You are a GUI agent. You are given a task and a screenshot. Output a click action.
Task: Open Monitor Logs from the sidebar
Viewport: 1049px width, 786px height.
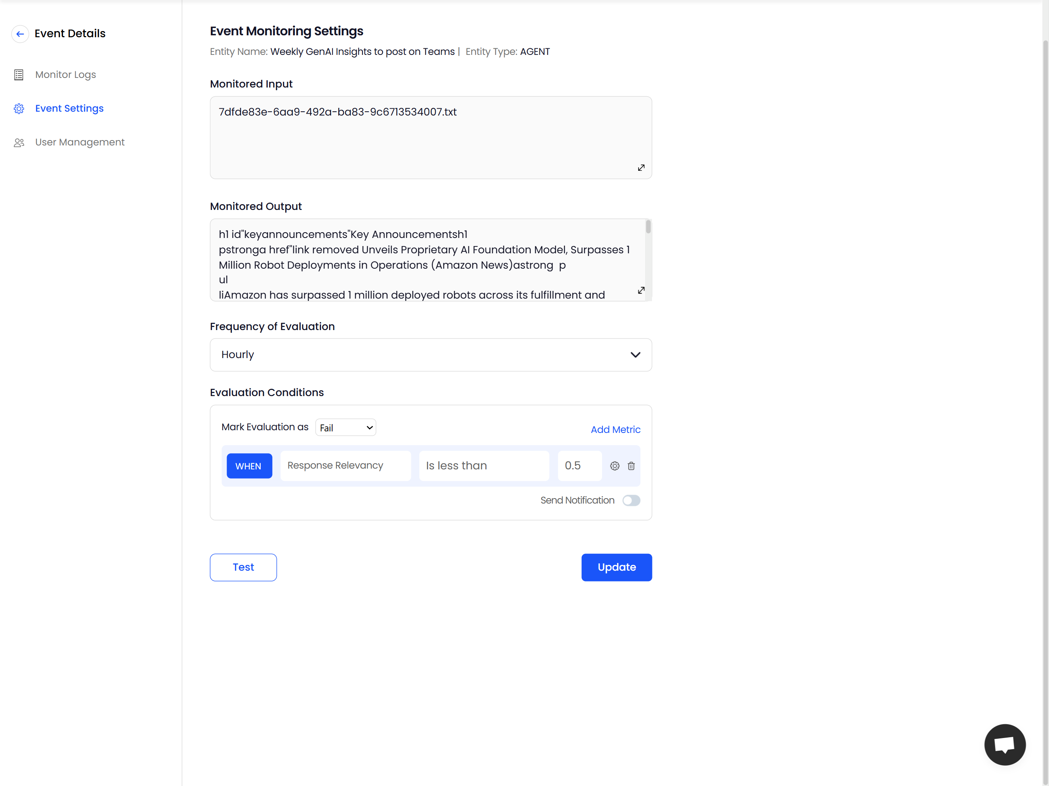(65, 75)
